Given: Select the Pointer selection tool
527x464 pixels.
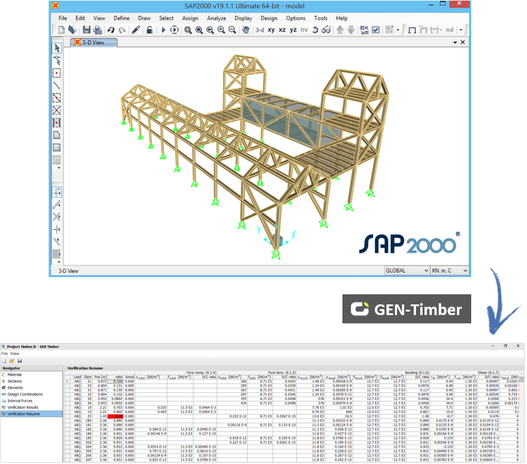Looking at the screenshot, I should (57, 48).
